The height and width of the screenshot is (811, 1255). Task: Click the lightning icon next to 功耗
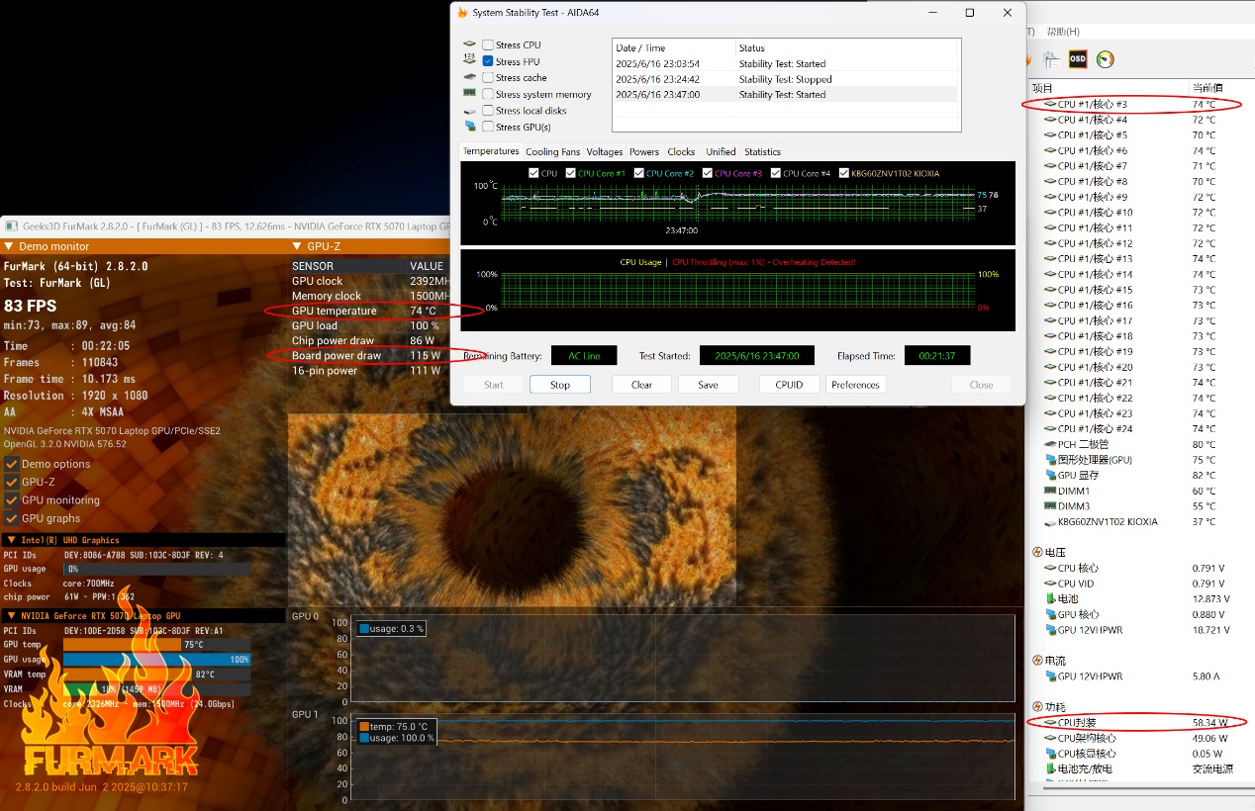(1037, 706)
